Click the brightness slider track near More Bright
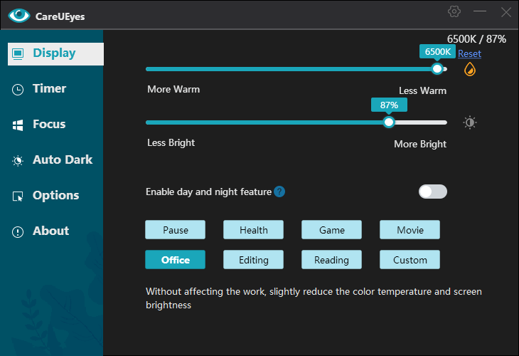This screenshot has width=519, height=356. click(x=422, y=122)
